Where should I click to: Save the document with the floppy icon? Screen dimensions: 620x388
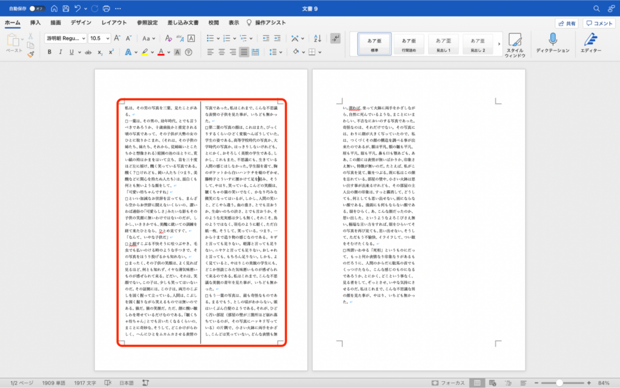pos(65,8)
